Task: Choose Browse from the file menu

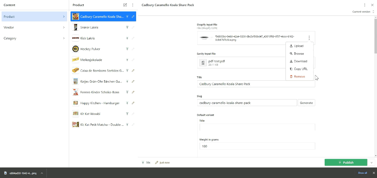Action: (300, 54)
